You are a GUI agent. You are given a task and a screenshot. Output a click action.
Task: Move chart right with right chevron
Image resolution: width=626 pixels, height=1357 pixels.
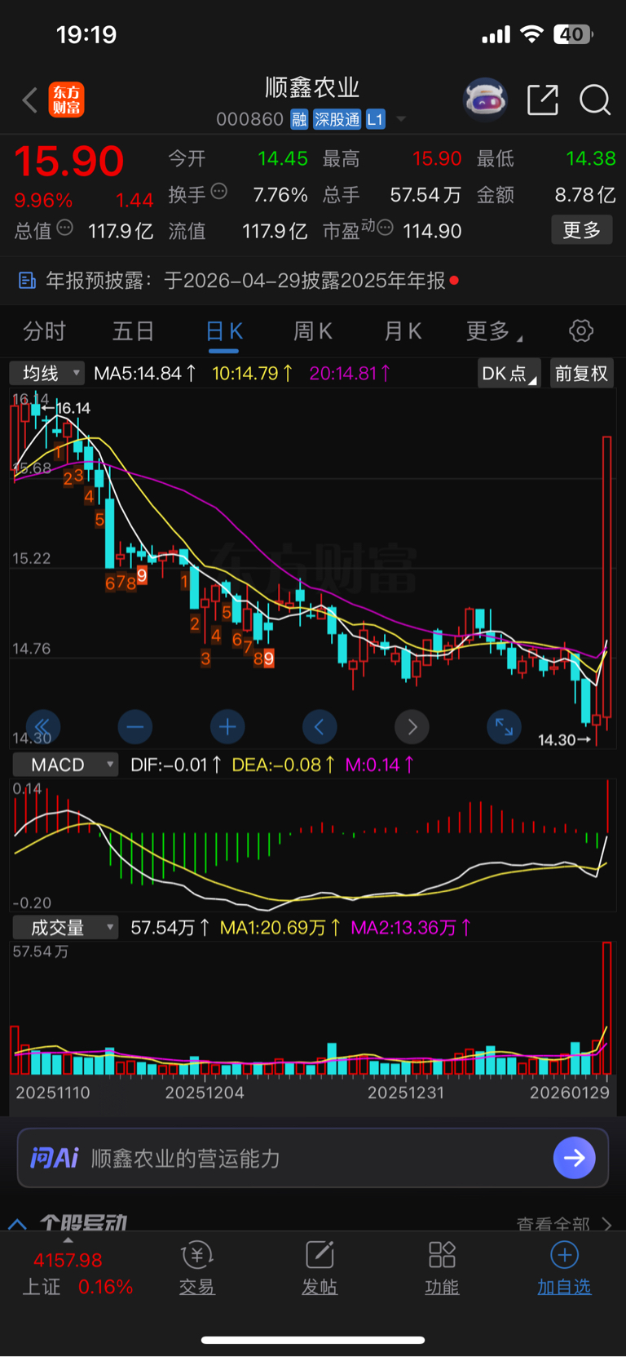[412, 726]
